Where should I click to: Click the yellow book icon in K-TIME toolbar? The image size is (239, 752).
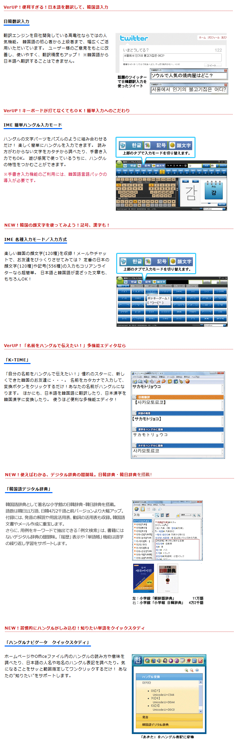pos(170,381)
